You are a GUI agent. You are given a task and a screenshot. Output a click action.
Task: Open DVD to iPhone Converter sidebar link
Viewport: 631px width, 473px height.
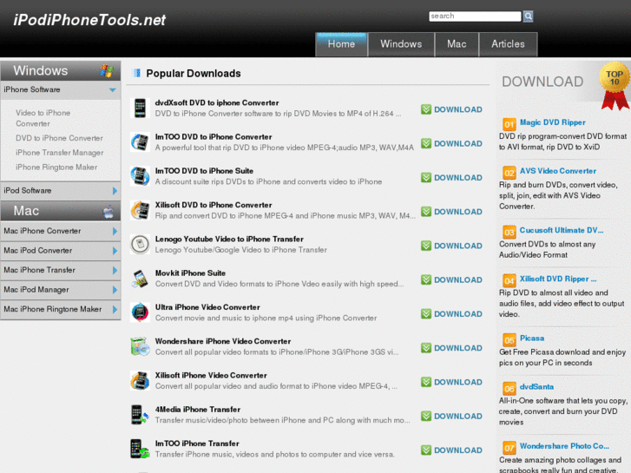click(59, 138)
